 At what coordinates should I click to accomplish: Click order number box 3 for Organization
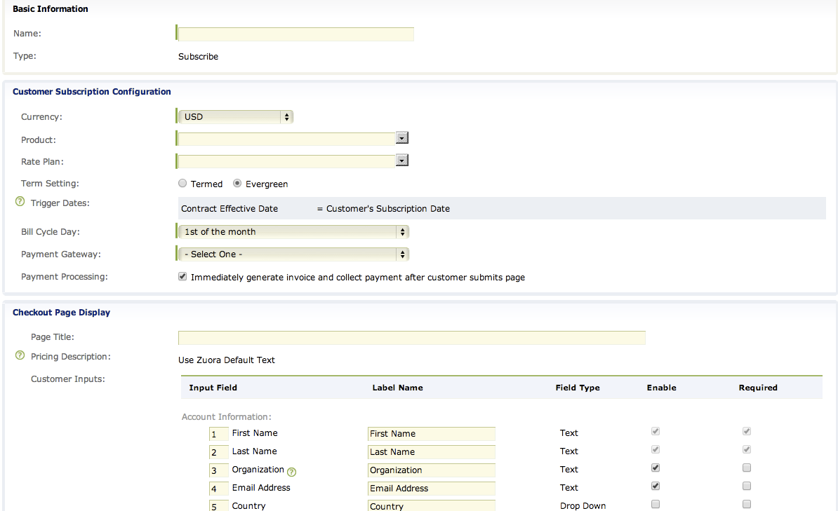[x=218, y=470]
